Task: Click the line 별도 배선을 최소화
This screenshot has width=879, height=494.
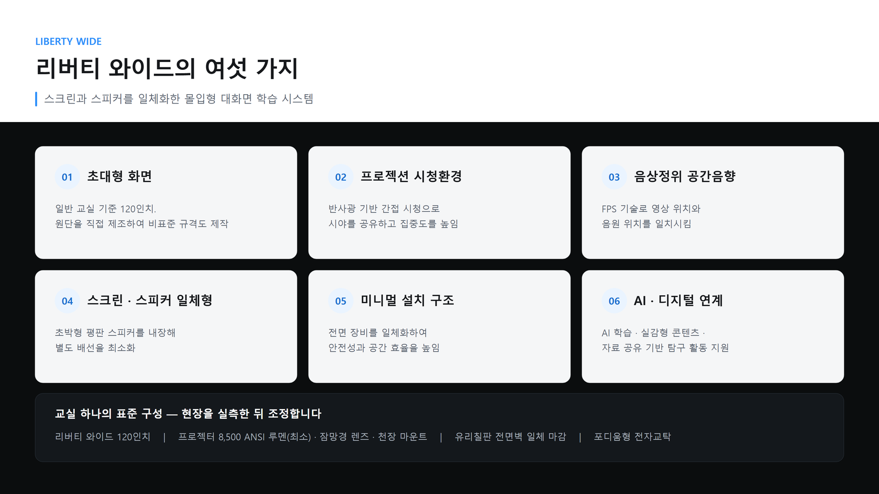Action: coord(95,348)
